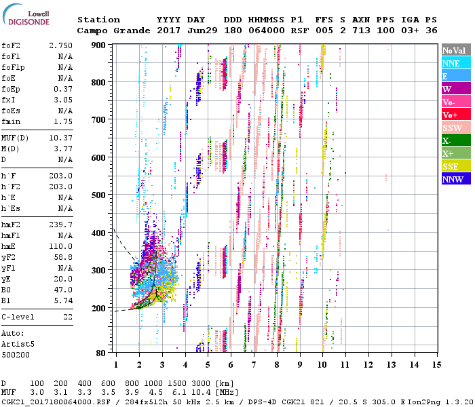
Task: Click the X+ light green legend swatch
Action: coord(455,153)
